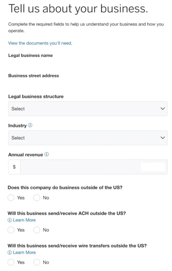Viewport: 172px width, 271px height.
Task: Choose No for ACH outside the US
Action: click(x=37, y=230)
